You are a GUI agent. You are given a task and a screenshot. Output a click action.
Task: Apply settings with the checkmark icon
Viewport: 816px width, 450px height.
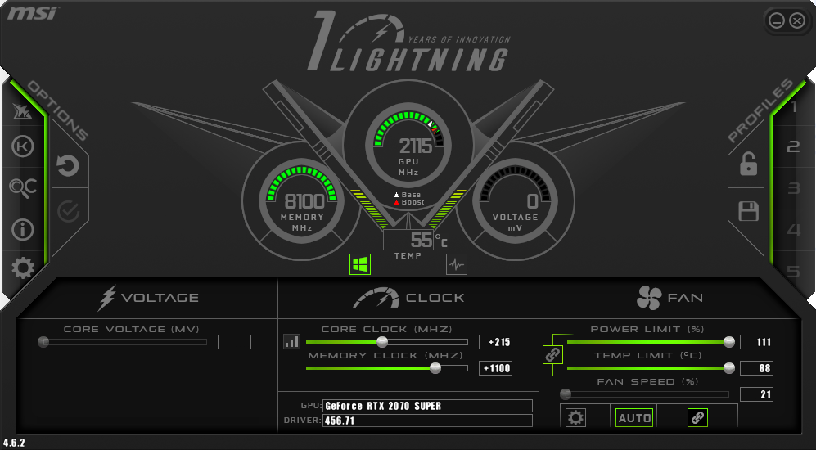(x=68, y=211)
